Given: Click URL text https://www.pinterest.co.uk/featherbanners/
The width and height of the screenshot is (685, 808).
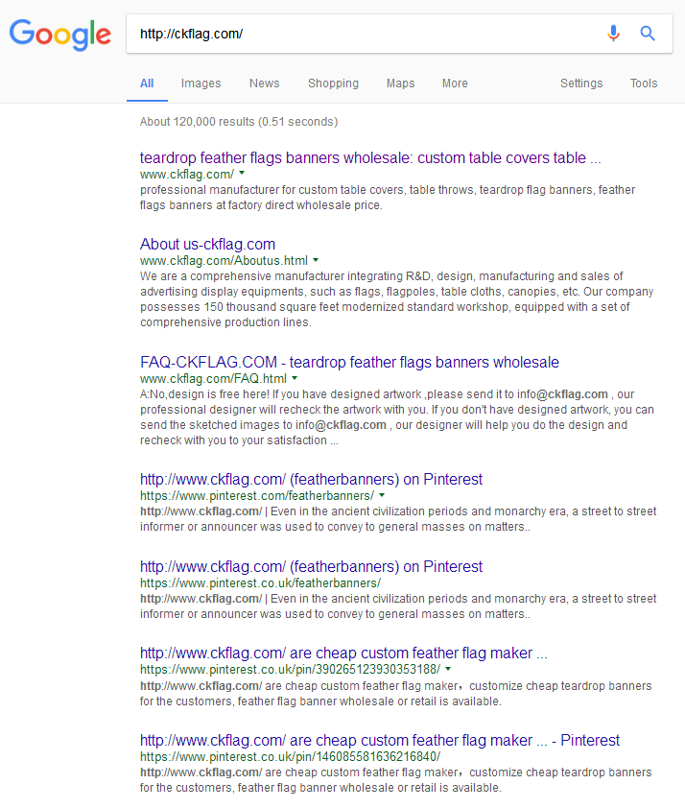Looking at the screenshot, I should tap(260, 583).
